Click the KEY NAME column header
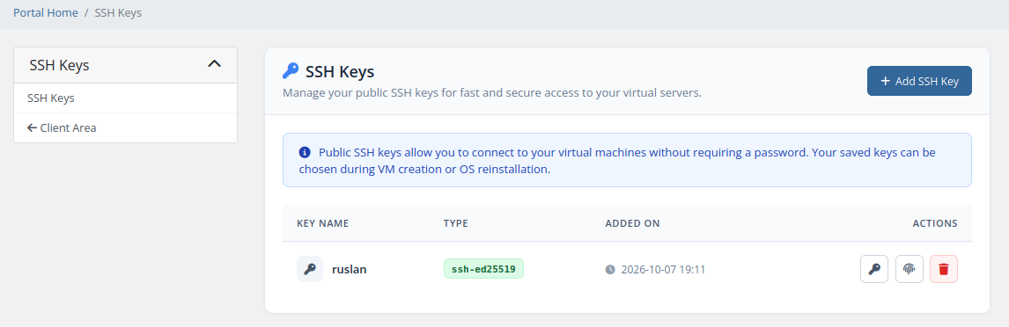1009x327 pixels. [x=322, y=223]
